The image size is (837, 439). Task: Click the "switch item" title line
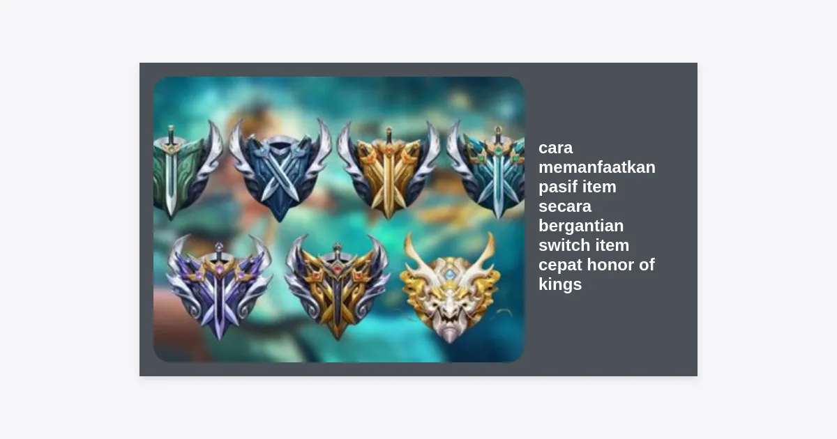[584, 245]
